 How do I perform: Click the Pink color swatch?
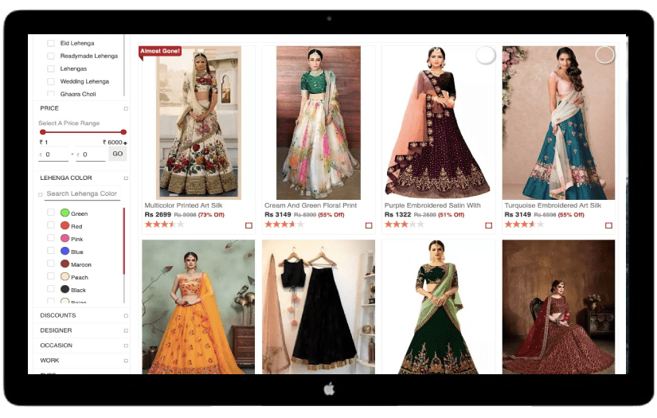point(65,238)
